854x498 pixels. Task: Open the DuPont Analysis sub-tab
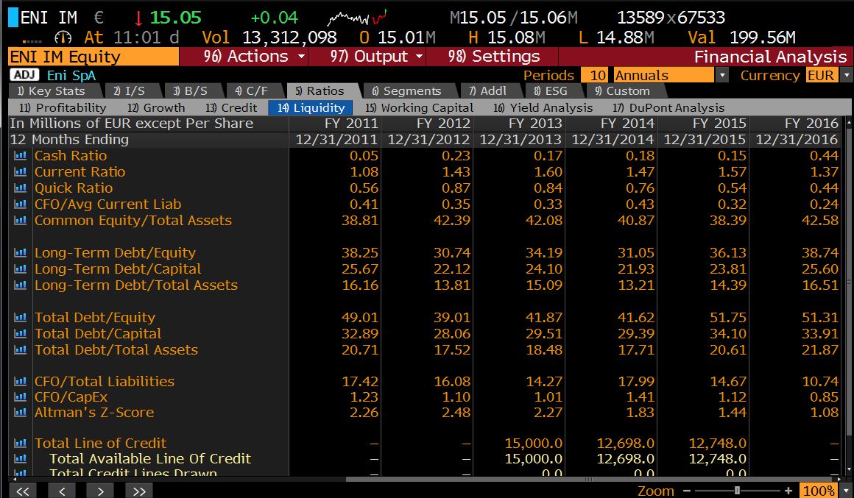[668, 107]
